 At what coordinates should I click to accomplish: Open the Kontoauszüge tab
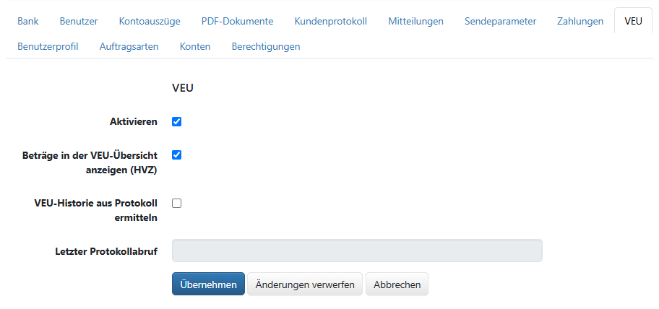point(150,21)
